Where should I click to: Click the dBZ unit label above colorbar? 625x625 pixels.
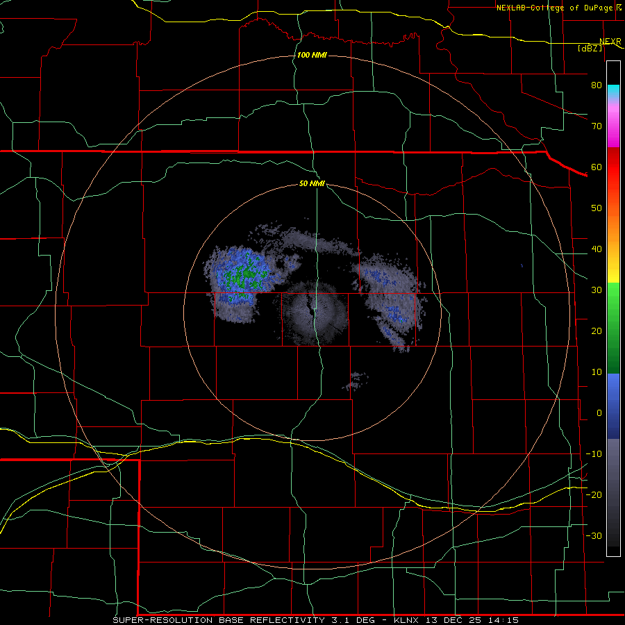coord(590,48)
